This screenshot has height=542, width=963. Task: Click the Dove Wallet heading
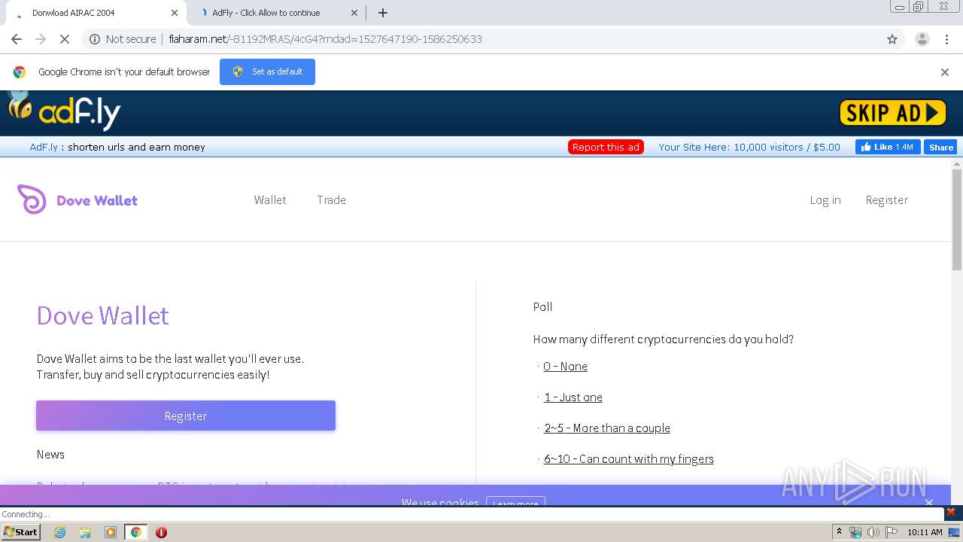[x=103, y=315]
